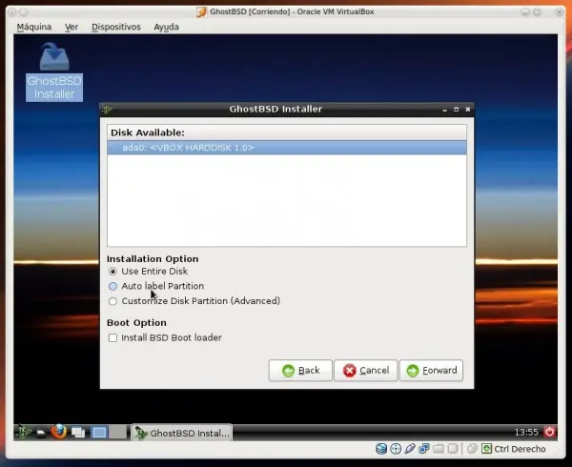
Task: Click the GhostBSD Instal... taskbar button
Action: tap(182, 433)
